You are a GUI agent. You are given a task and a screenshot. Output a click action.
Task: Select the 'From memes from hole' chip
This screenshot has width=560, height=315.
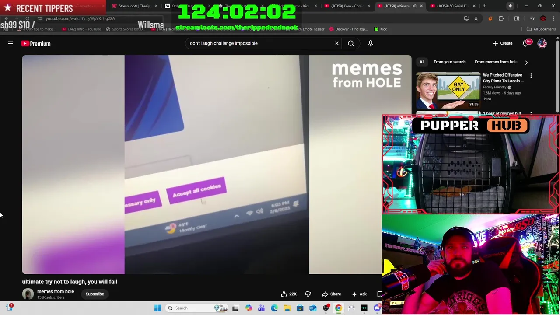click(x=496, y=62)
